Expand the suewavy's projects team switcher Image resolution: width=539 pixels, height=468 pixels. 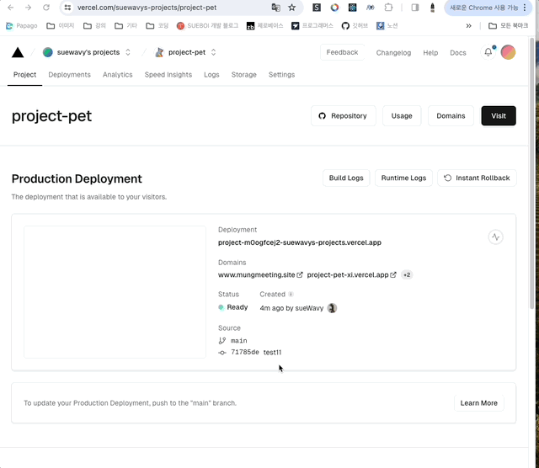[128, 52]
